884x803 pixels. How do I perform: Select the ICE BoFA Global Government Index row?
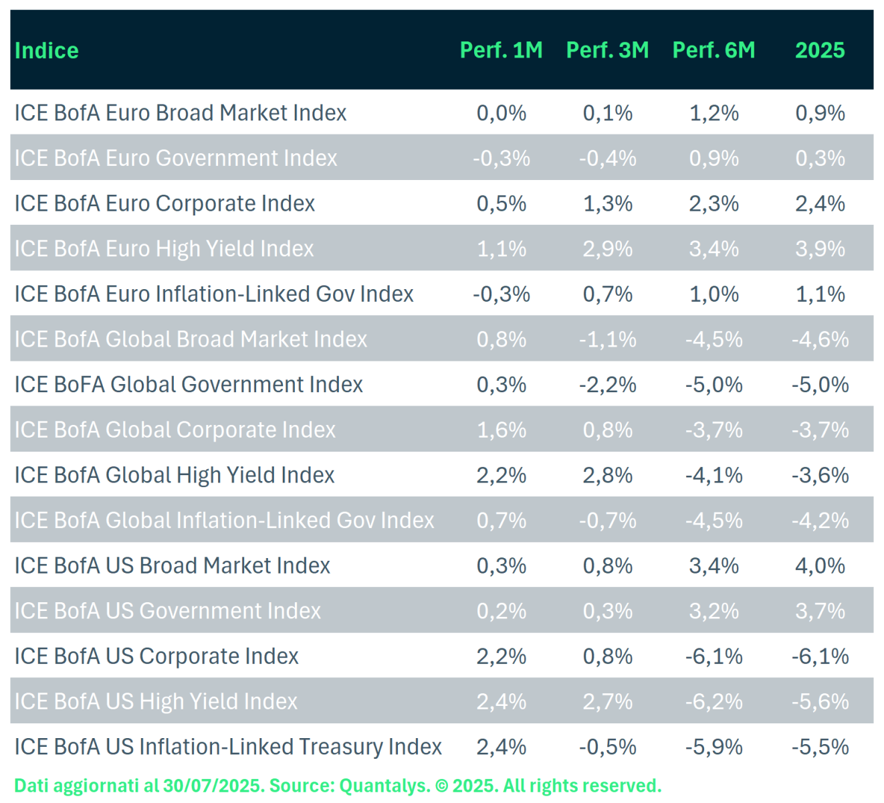coord(189,385)
